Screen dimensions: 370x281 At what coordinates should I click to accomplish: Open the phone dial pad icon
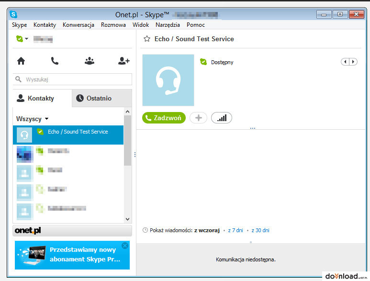[55, 61]
